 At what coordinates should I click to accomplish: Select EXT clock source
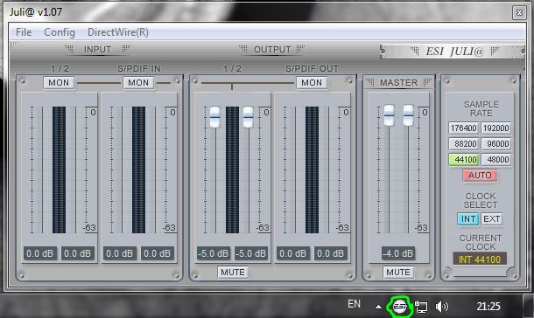click(491, 218)
